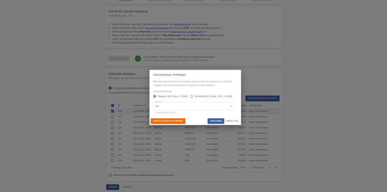Toggle the first 'Buchungen enthalten umsatzsteuer...' checkbox under Optionale Angaben
This screenshot has height=192, width=387.
[110, 88]
